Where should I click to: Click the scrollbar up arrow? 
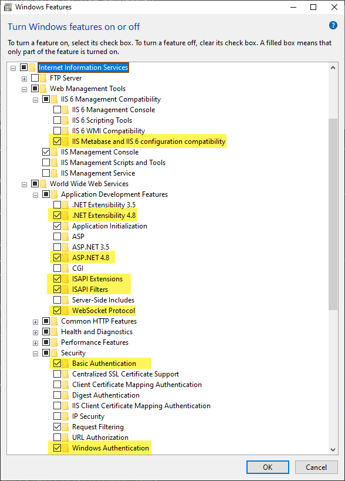tap(333, 68)
